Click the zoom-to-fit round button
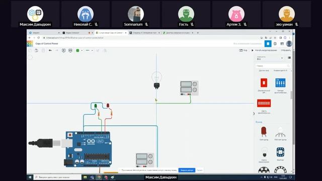The height and width of the screenshot is (181, 322). (x=30, y=57)
